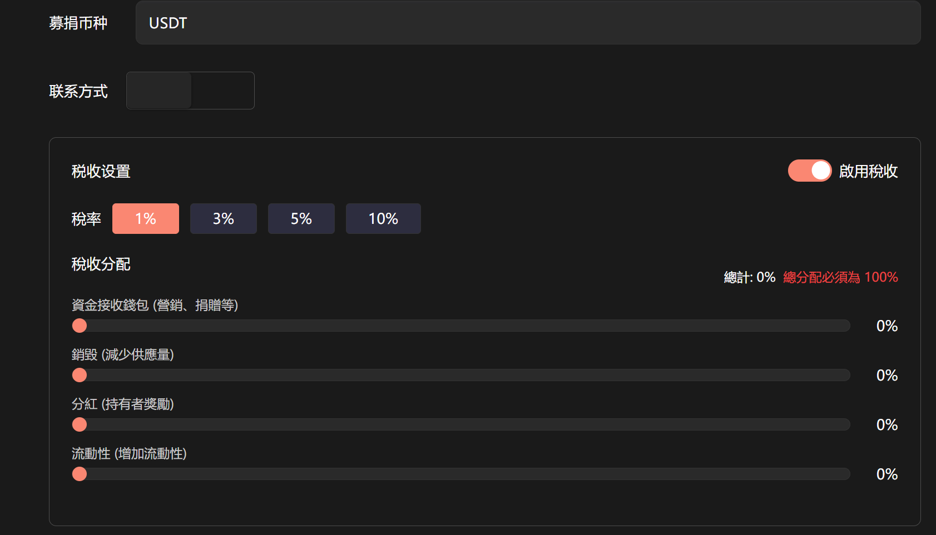
Task: Click the 銷毀 slider handle
Action: (80, 375)
